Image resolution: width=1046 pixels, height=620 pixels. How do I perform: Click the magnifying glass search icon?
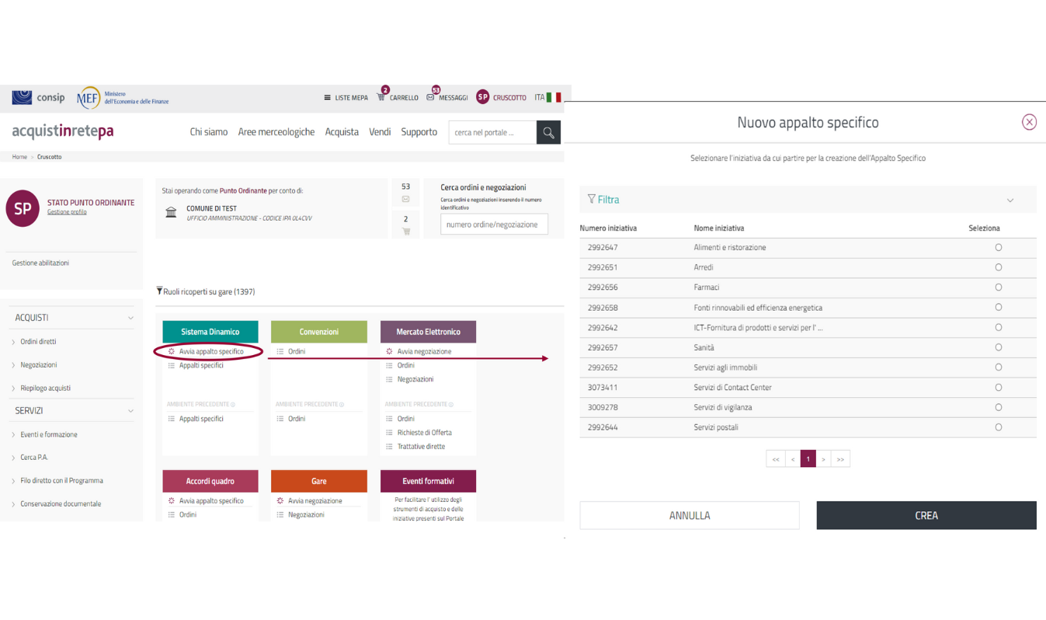point(548,133)
